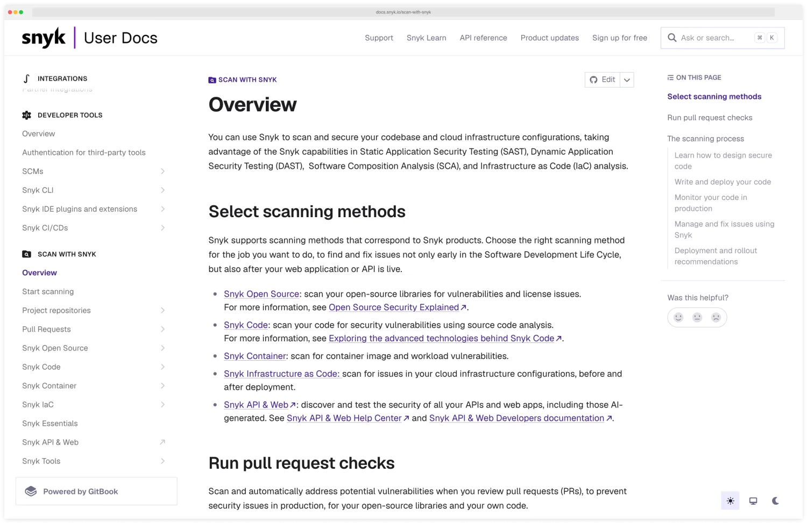Image resolution: width=807 pixels, height=523 pixels.
Task: Jump to The scanning process section
Action: point(705,139)
